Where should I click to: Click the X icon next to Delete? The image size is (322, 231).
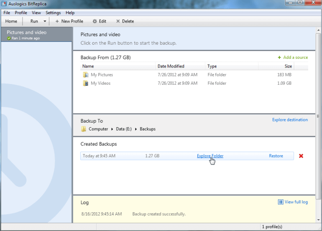(x=118, y=21)
